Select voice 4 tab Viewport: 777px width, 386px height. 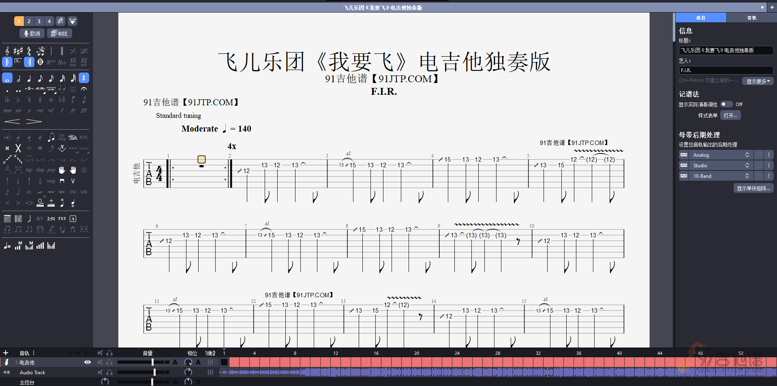49,21
